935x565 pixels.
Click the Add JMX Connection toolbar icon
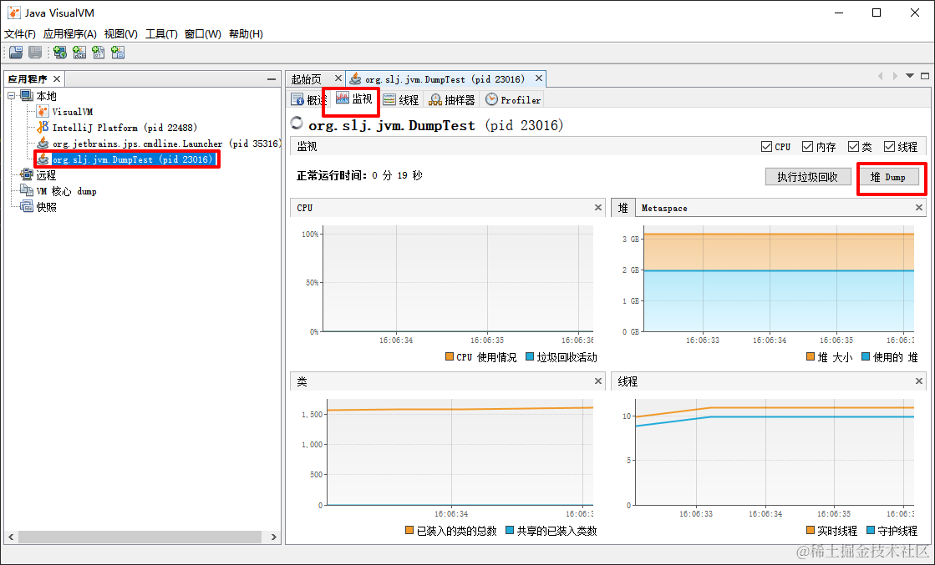tap(79, 53)
